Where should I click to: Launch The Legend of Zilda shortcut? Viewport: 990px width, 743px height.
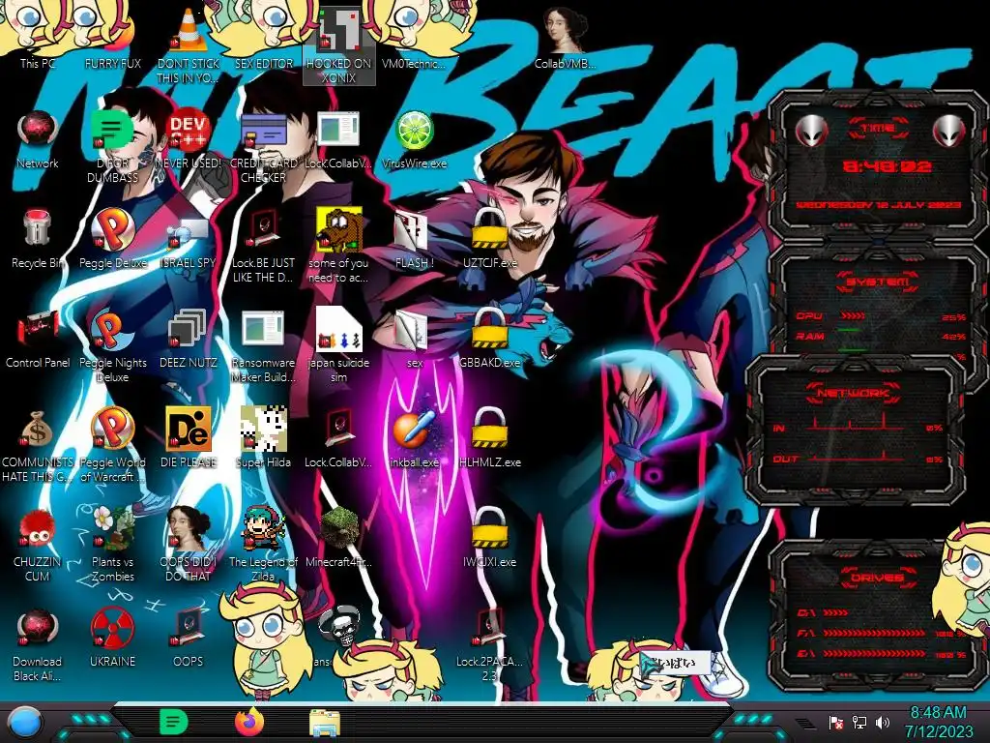pos(263,545)
